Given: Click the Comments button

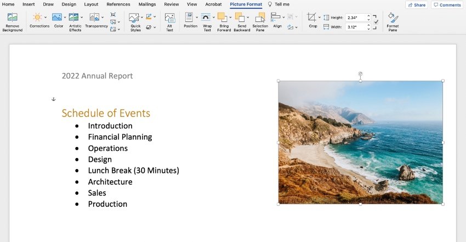Looking at the screenshot, I should 447,5.
